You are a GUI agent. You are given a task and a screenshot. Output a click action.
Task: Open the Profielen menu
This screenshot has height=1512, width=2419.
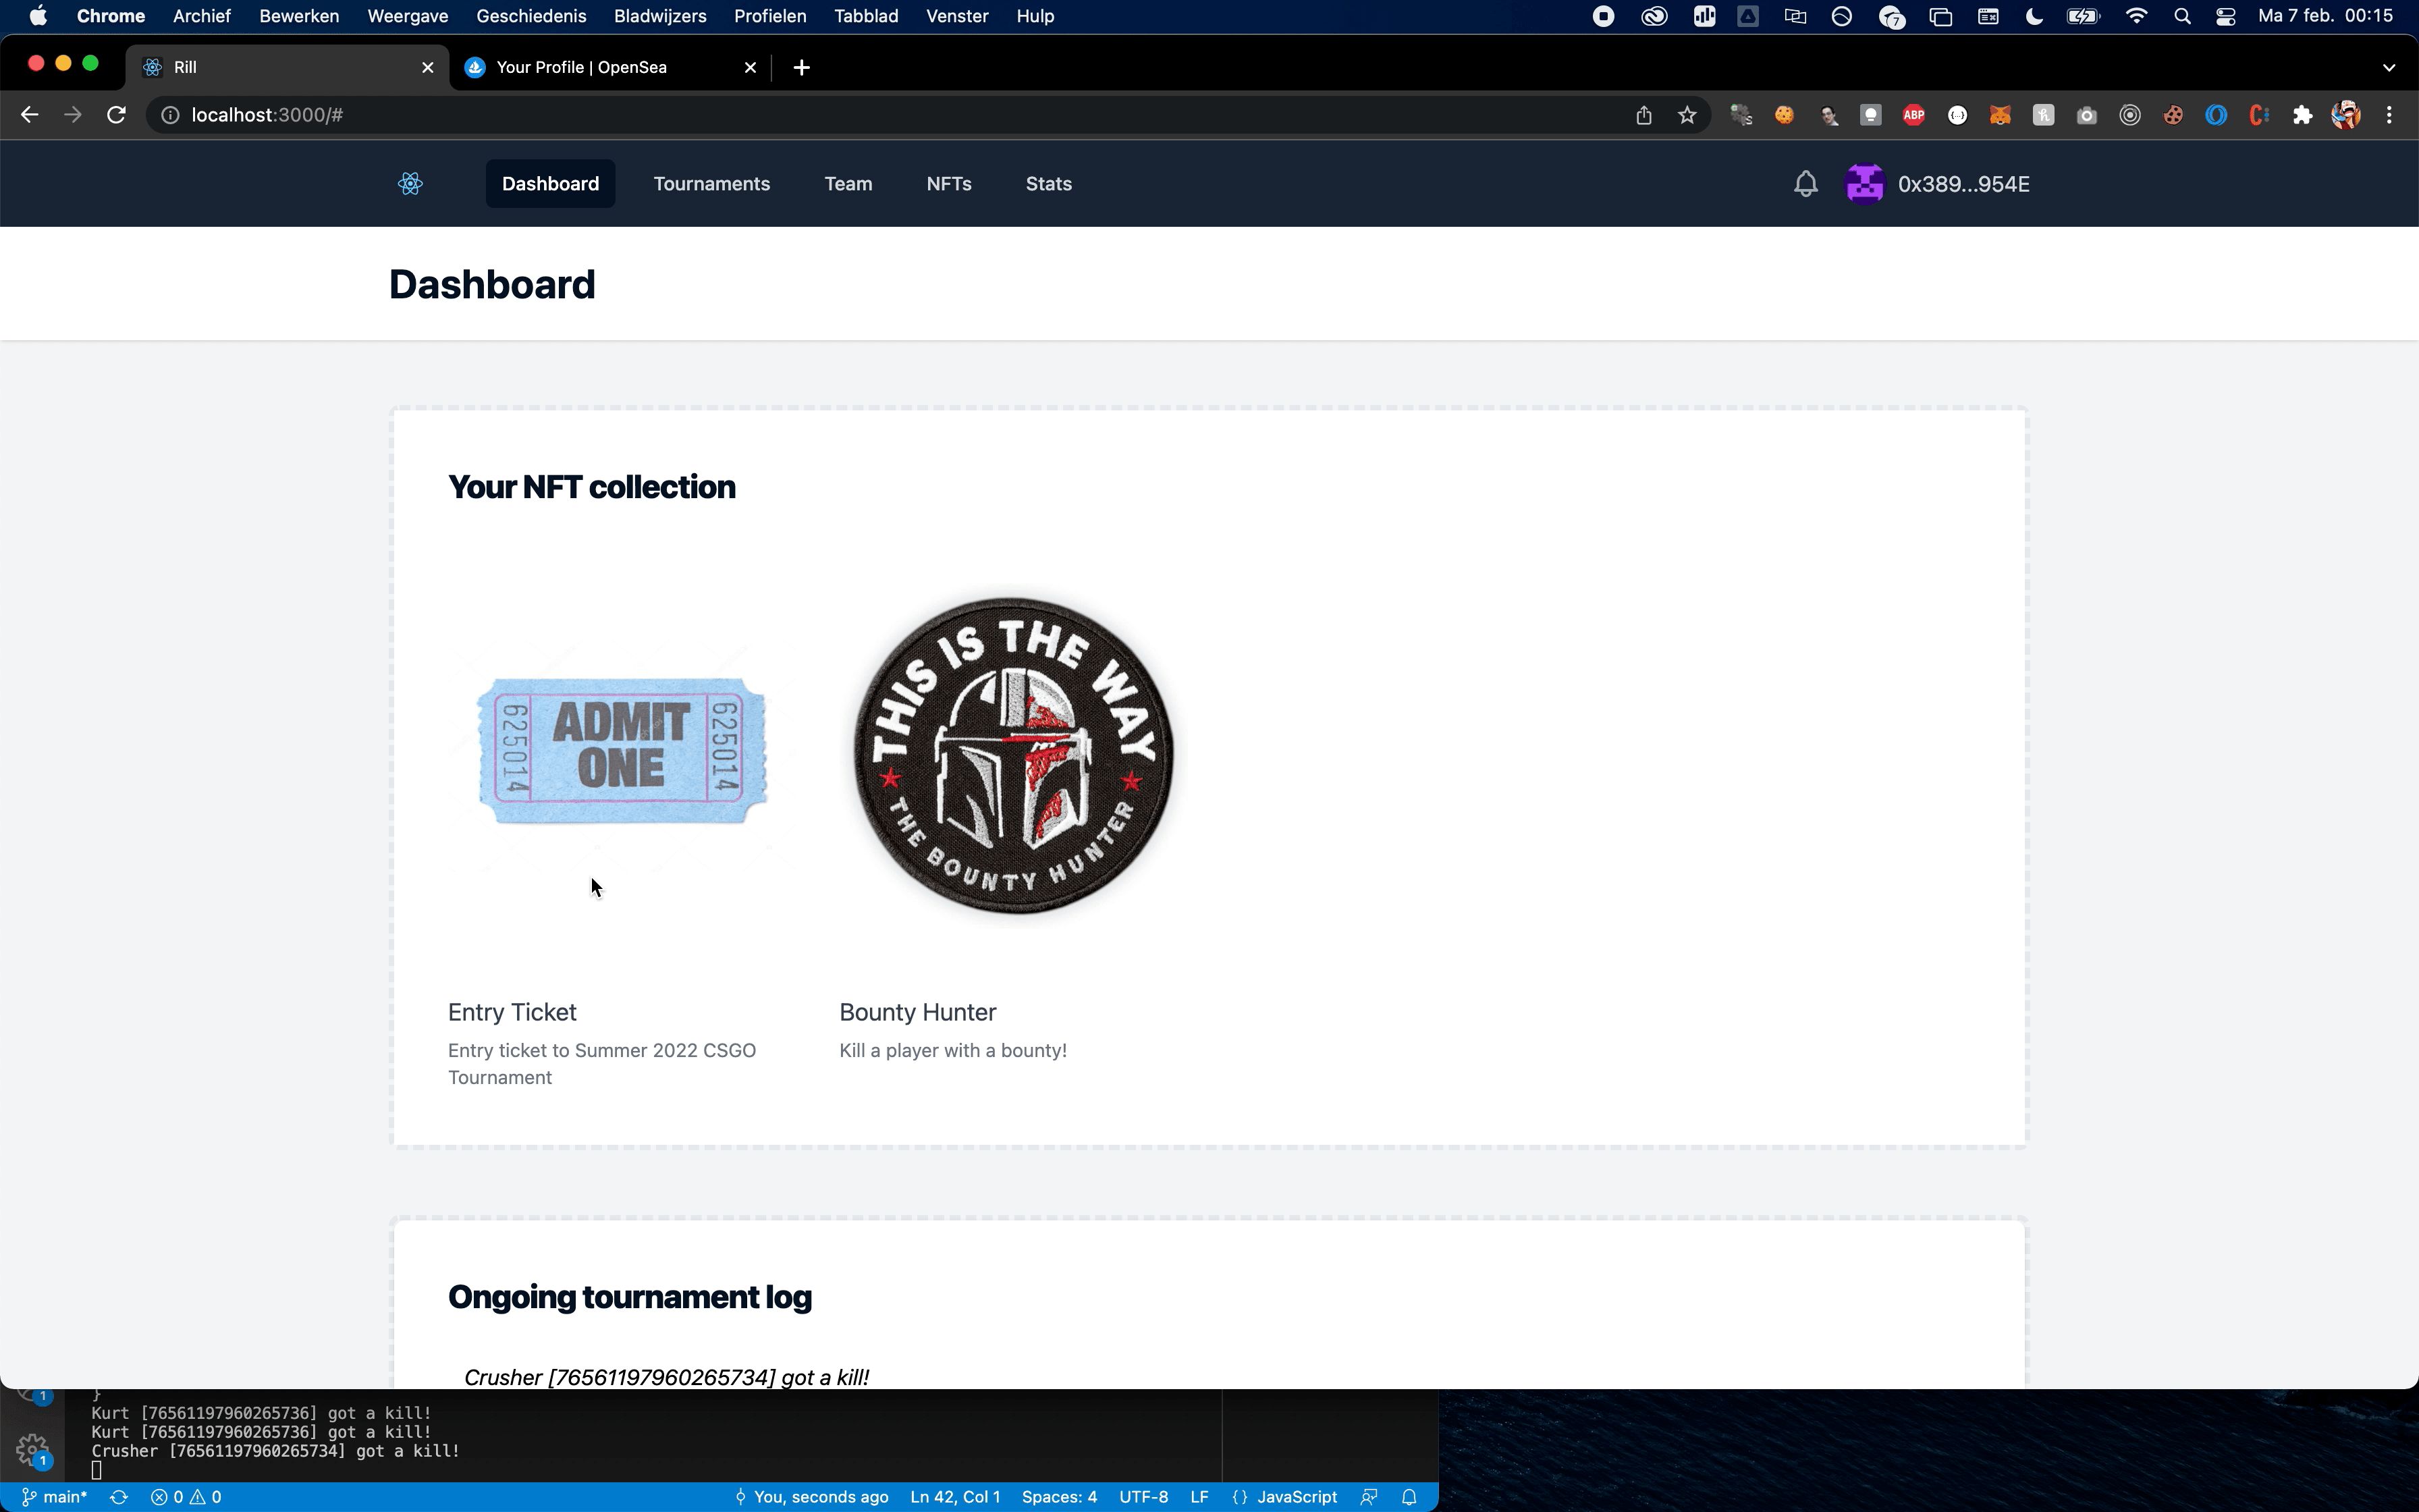point(769,16)
